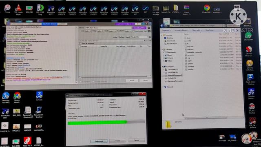Click Write button in eMMC tool

pos(146,80)
